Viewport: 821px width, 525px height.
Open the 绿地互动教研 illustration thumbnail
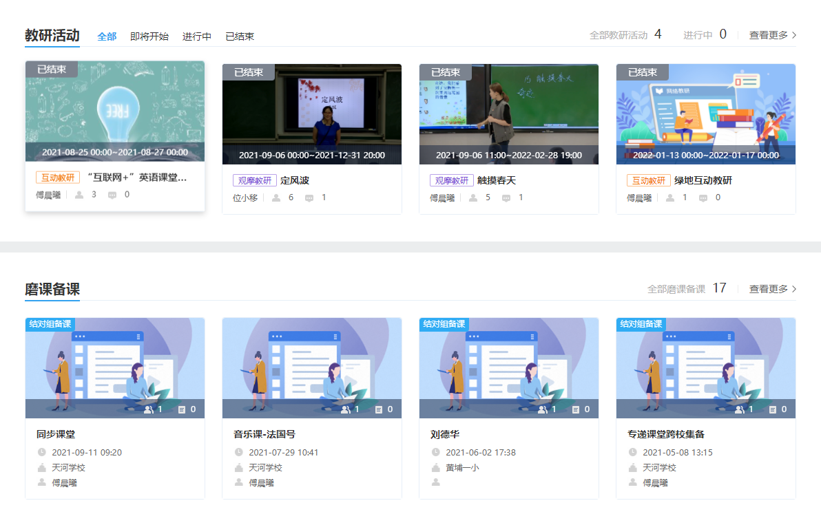[706, 114]
